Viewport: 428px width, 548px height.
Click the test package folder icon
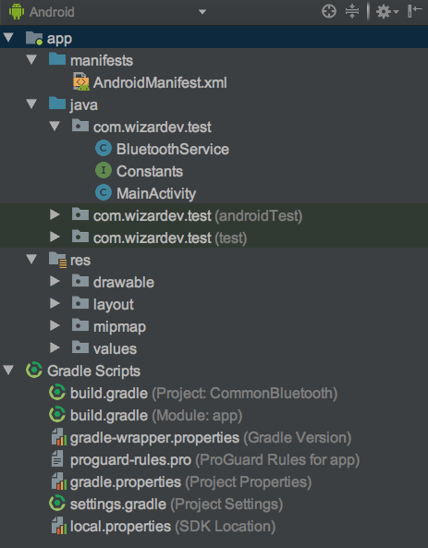[80, 237]
